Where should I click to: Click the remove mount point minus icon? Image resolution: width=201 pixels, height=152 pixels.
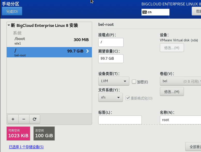24,119
